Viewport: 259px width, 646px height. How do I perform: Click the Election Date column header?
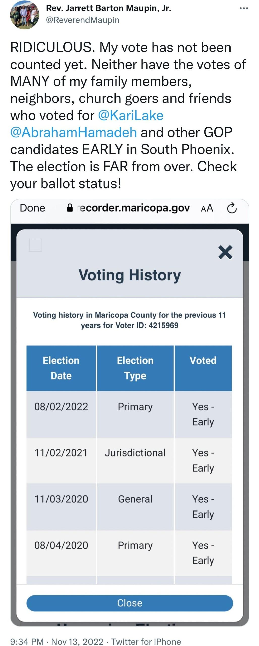click(x=61, y=368)
